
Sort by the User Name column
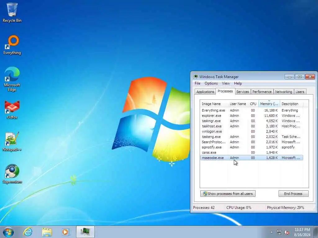238,104
